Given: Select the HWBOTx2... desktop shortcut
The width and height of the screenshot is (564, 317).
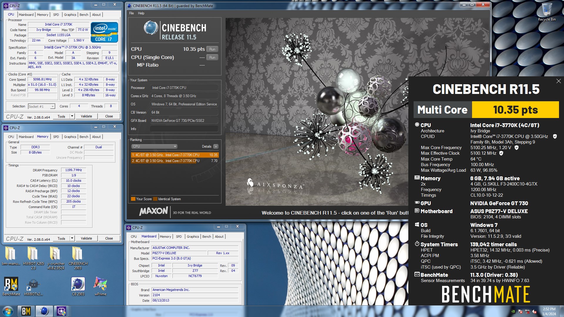Looking at the screenshot, I should [33, 286].
